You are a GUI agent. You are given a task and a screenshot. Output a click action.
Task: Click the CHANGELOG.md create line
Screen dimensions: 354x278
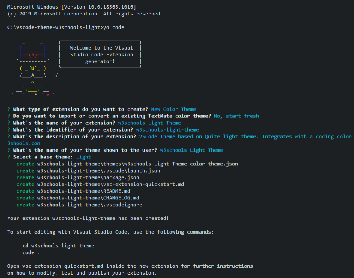point(77,198)
